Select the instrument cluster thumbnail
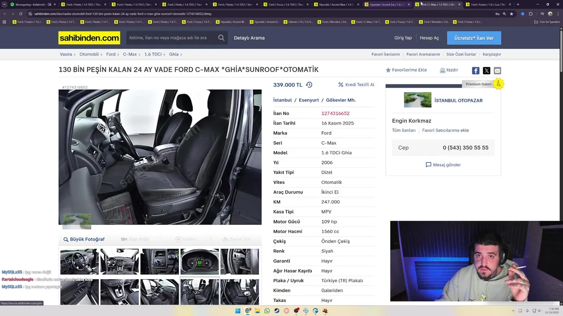 pos(200,262)
